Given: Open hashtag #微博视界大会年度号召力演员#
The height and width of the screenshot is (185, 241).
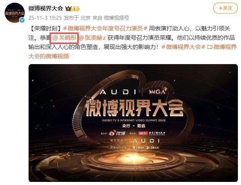Looking at the screenshot, I should pos(105,29).
